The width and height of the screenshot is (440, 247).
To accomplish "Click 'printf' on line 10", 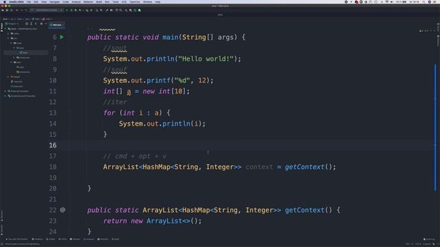I will [x=159, y=80].
